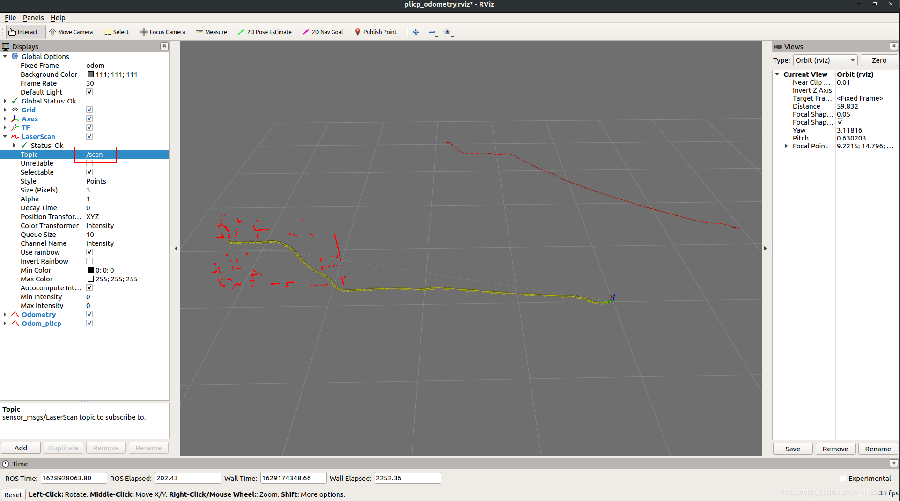Save the current view
Screen dimensions: 900x501
[x=793, y=449]
